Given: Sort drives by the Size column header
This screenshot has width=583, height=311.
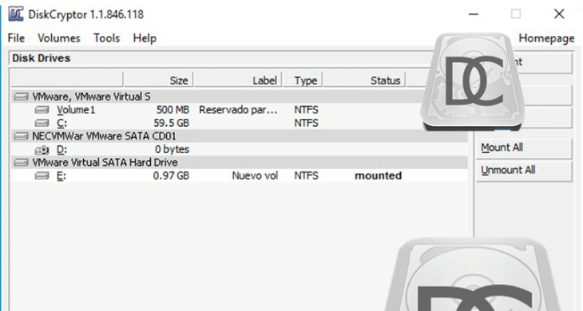Looking at the screenshot, I should tap(158, 81).
